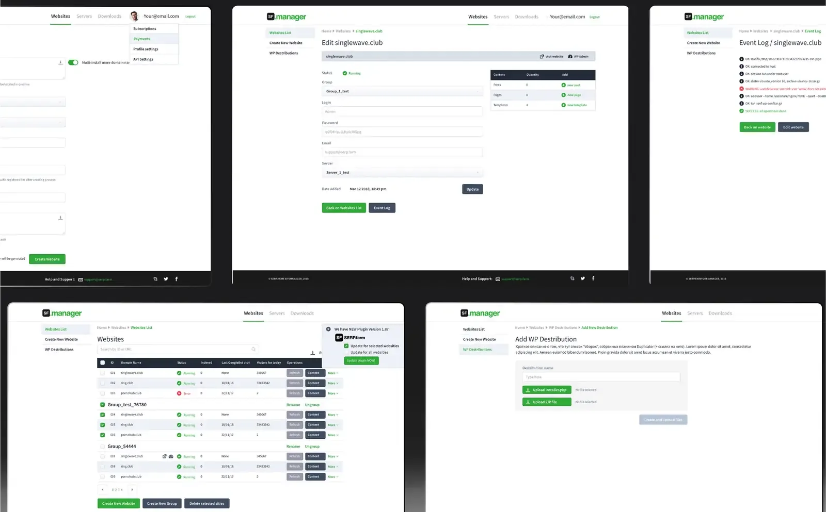Click the previous page arrow in pagination

(103, 490)
